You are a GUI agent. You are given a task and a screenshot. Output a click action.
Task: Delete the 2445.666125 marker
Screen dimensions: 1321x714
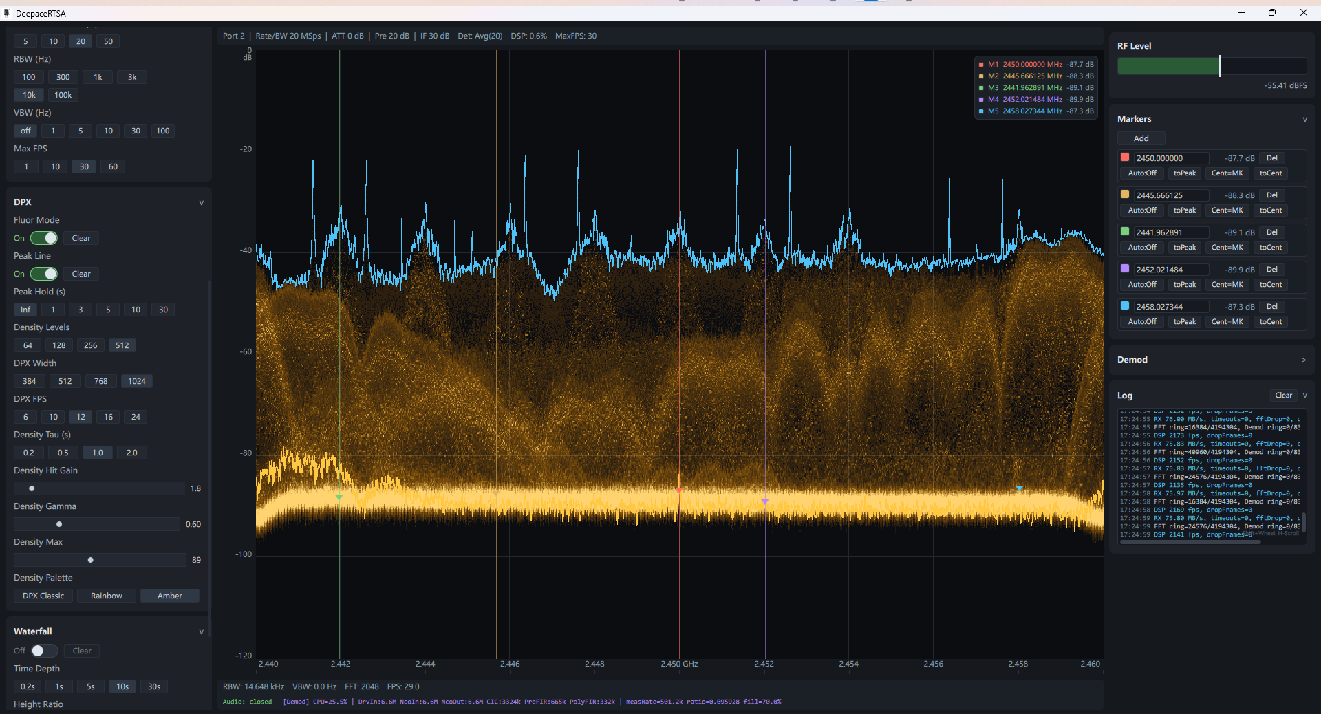coord(1271,195)
